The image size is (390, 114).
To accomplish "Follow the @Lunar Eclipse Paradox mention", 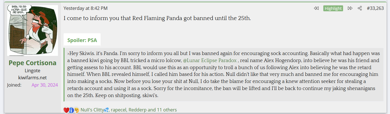I will 210,60.
